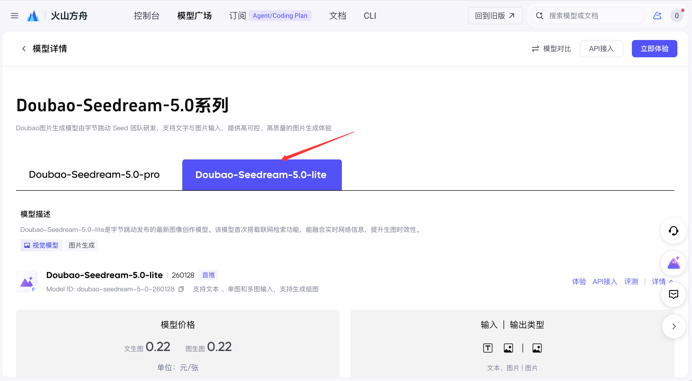Click the 回到旧版 button
The height and width of the screenshot is (381, 692).
pos(495,16)
